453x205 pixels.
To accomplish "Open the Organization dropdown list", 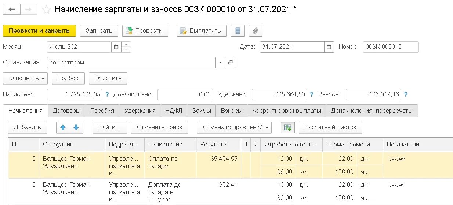I will 220,62.
